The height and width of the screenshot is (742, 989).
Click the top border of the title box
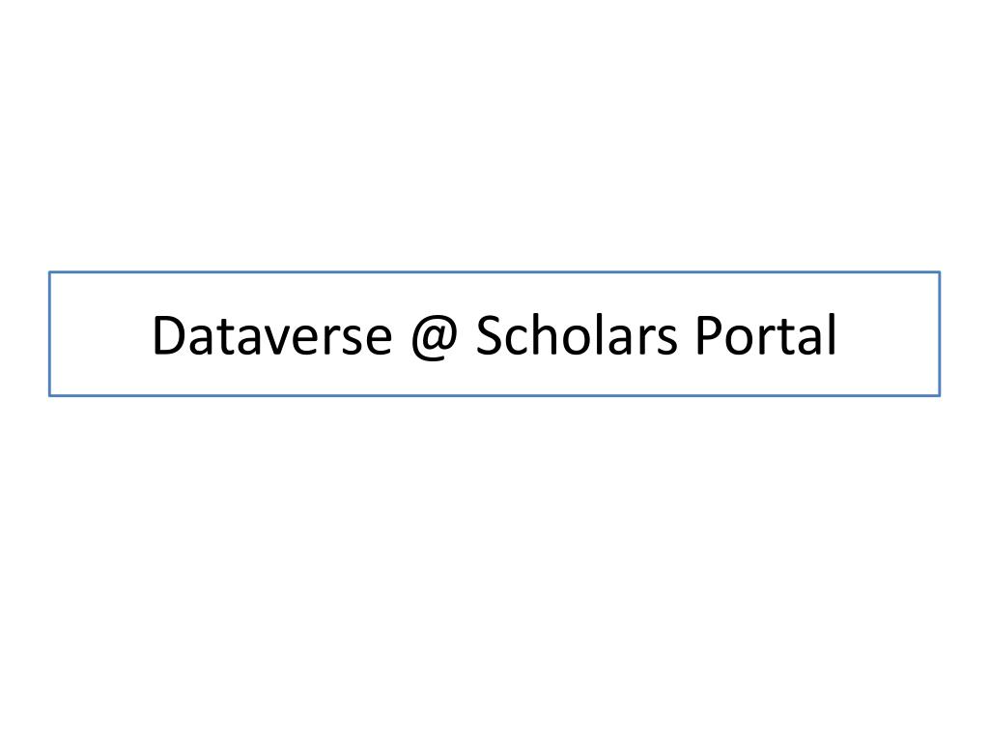(494, 272)
